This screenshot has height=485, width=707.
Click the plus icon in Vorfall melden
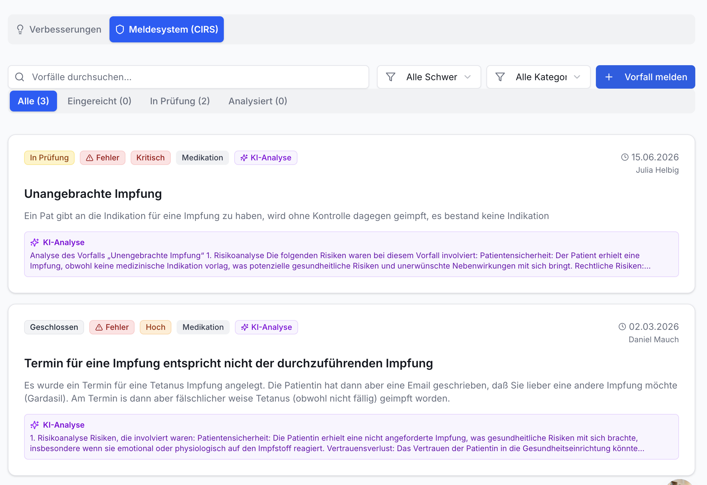609,77
